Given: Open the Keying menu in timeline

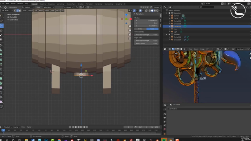Looking at the screenshot, I should pos(16,127).
